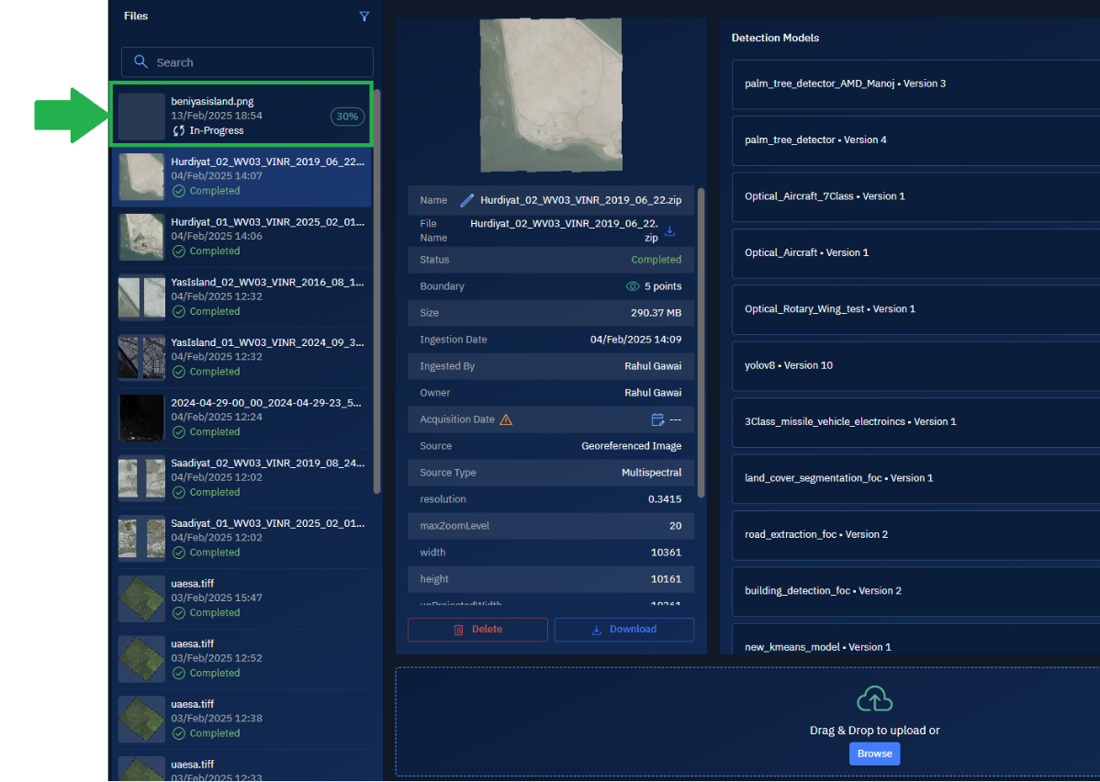Click the Download button in the details panel

coord(624,630)
